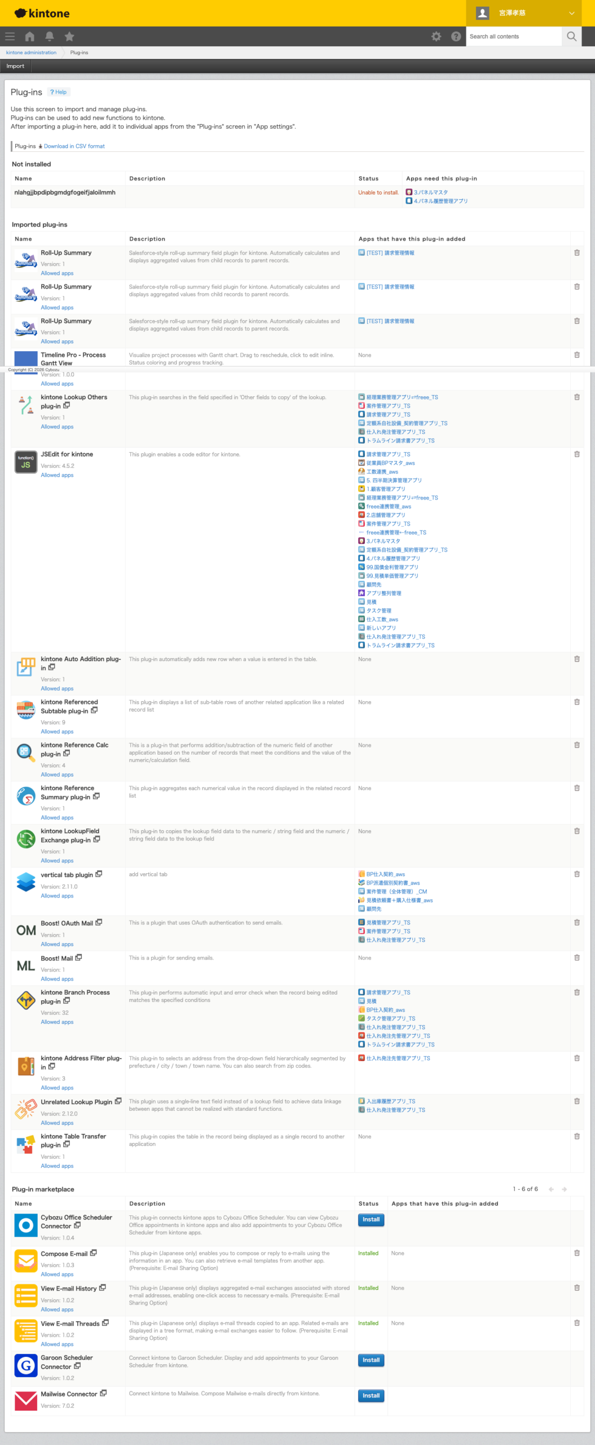Image resolution: width=595 pixels, height=1445 pixels.
Task: Open the notifications bell
Action: [x=50, y=37]
